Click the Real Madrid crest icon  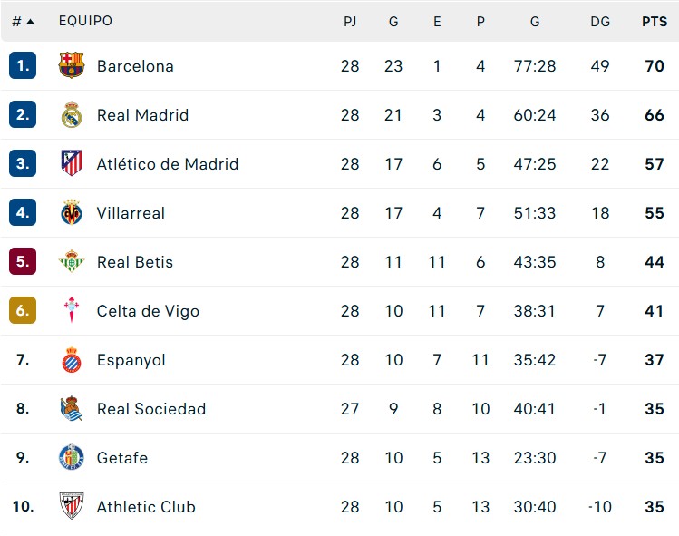[x=71, y=115]
